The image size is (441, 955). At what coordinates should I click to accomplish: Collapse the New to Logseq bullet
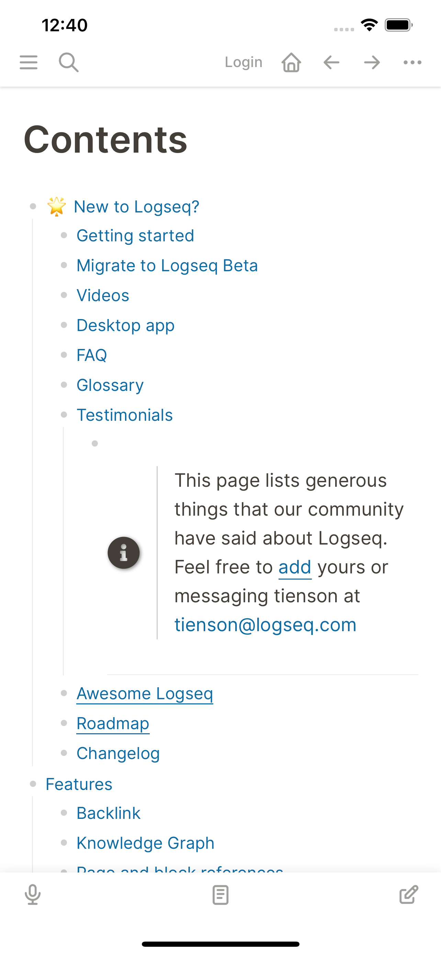(33, 207)
